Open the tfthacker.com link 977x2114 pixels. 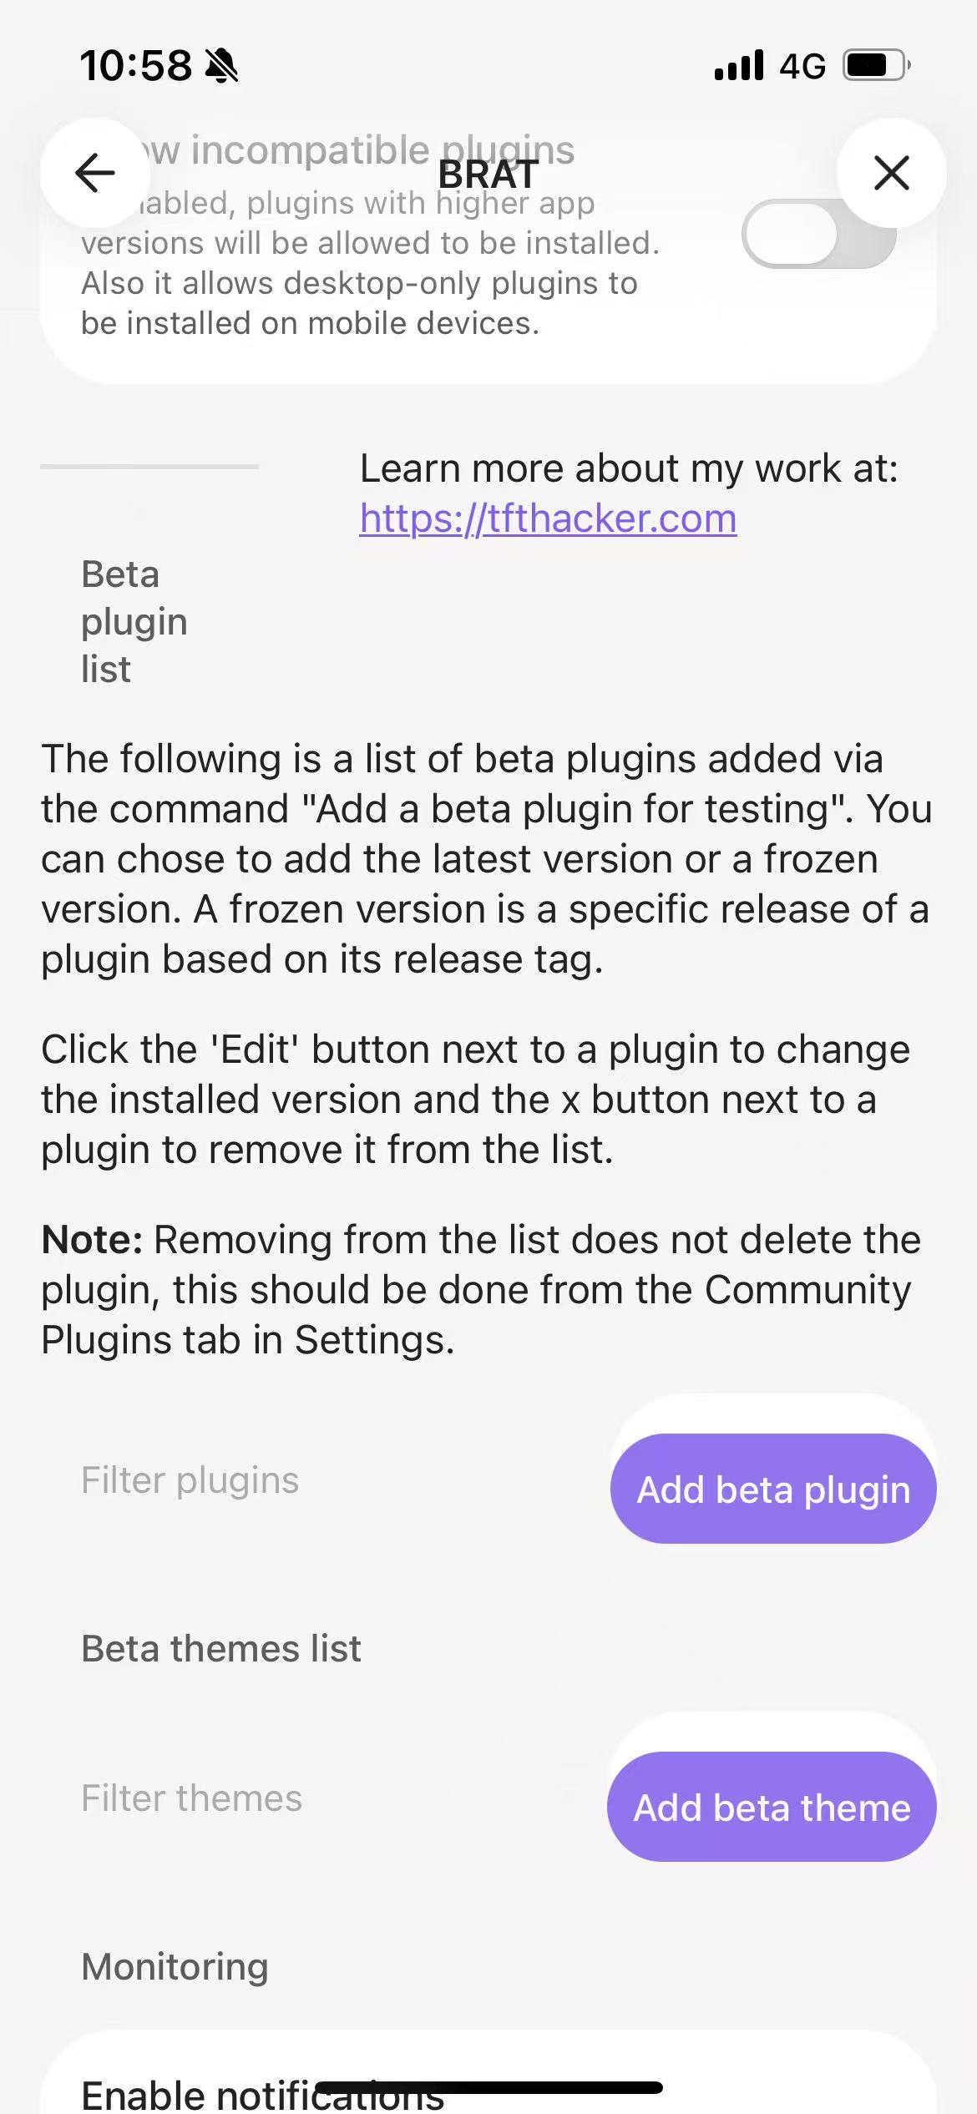(x=548, y=518)
